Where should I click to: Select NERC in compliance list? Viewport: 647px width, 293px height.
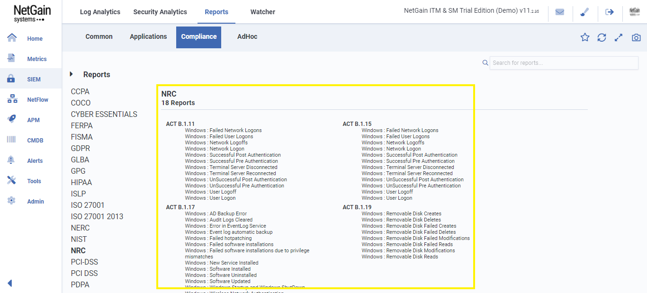tap(80, 228)
